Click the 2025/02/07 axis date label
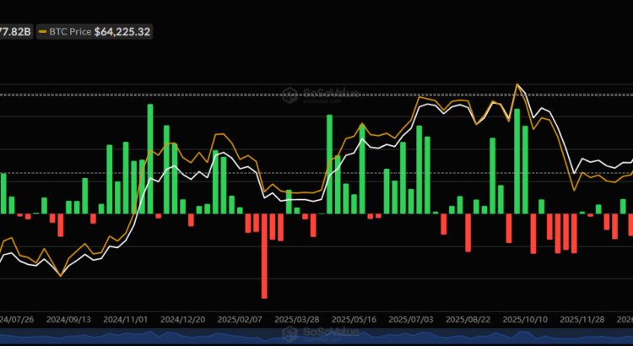633x346 pixels. point(240,320)
